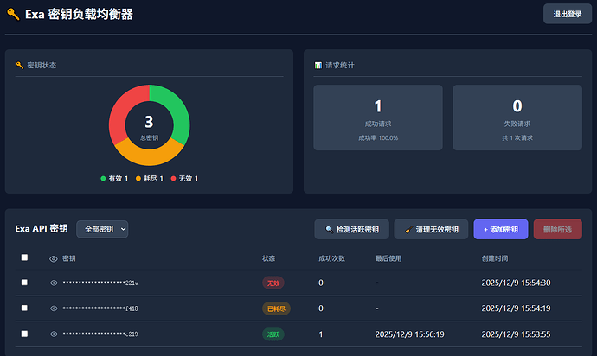Tick the select-all checkbox in table header
This screenshot has width=597, height=356.
click(x=24, y=257)
